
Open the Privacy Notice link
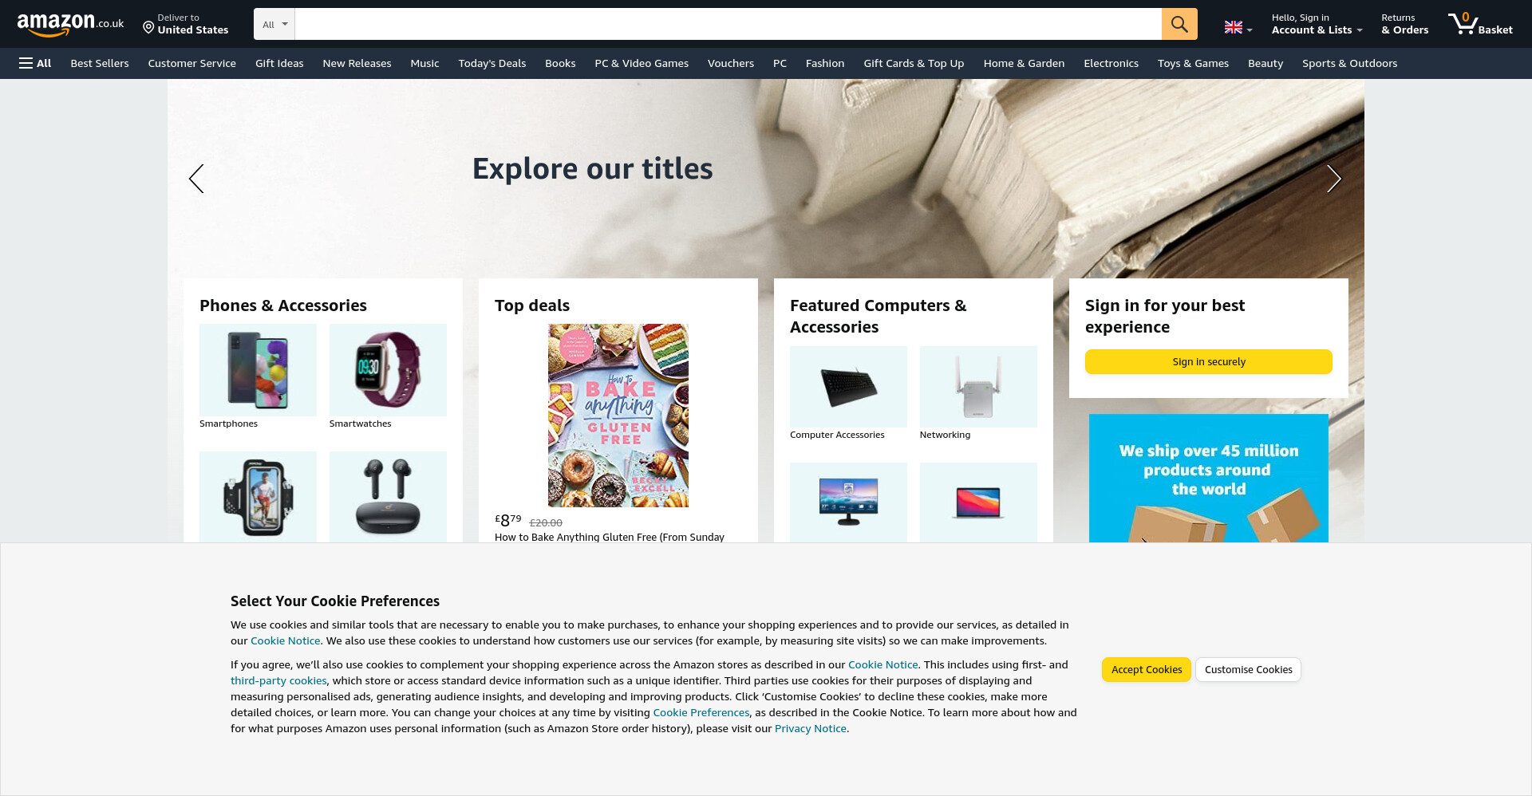pyautogui.click(x=810, y=728)
